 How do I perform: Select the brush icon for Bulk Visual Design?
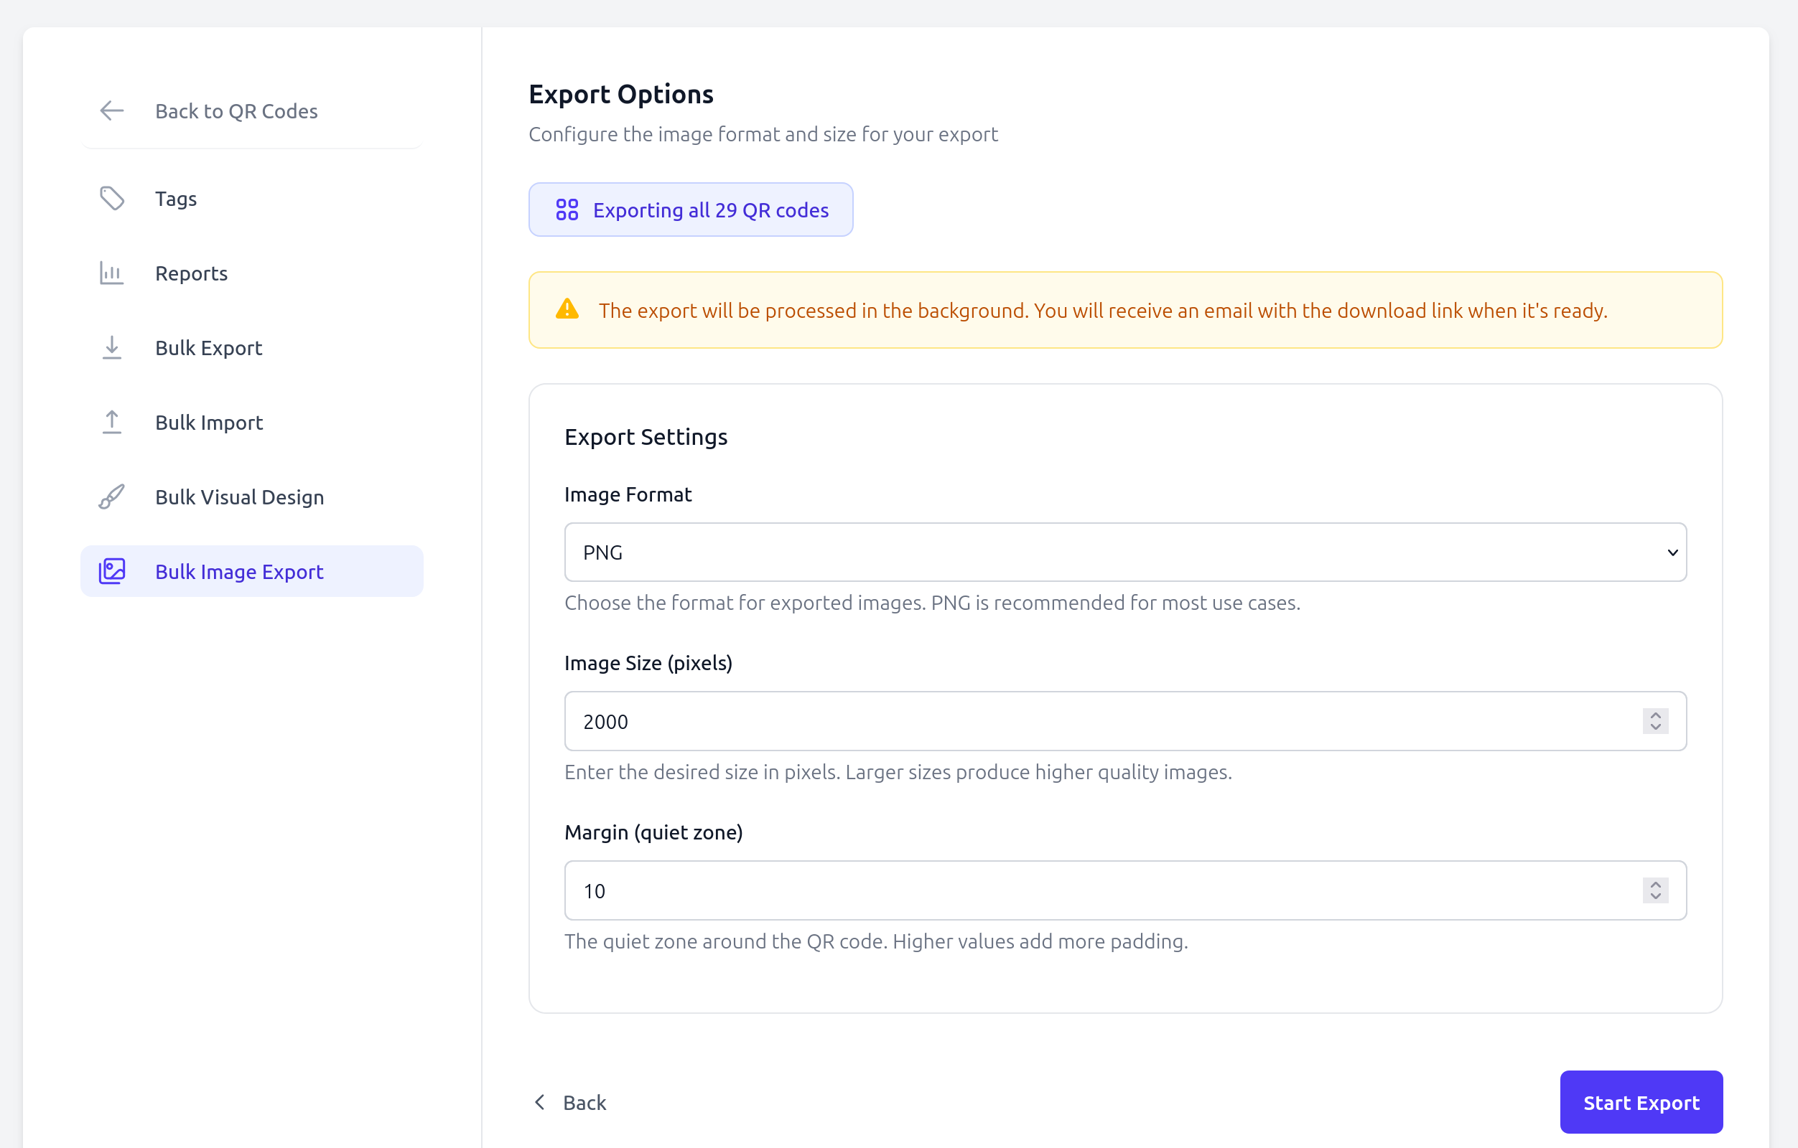tap(111, 496)
